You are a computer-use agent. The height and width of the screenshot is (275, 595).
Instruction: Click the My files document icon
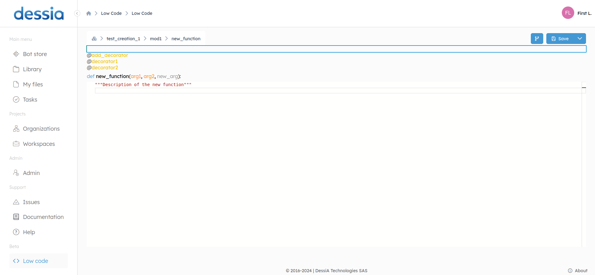tap(16, 84)
